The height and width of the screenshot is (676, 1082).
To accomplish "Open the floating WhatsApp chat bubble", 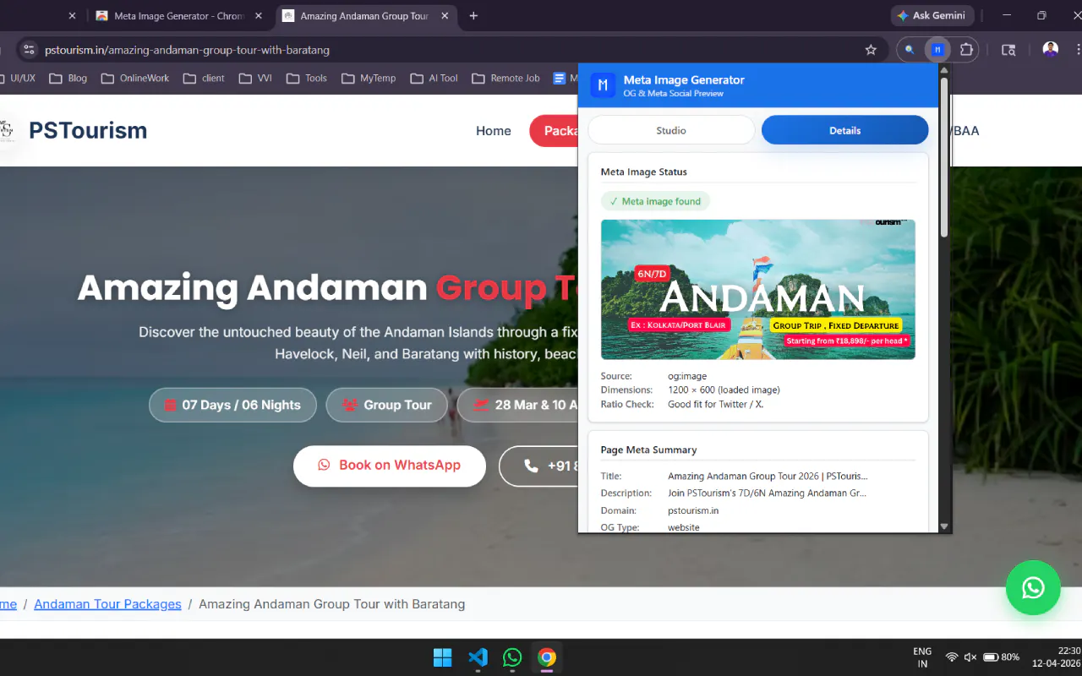I will 1033,587.
